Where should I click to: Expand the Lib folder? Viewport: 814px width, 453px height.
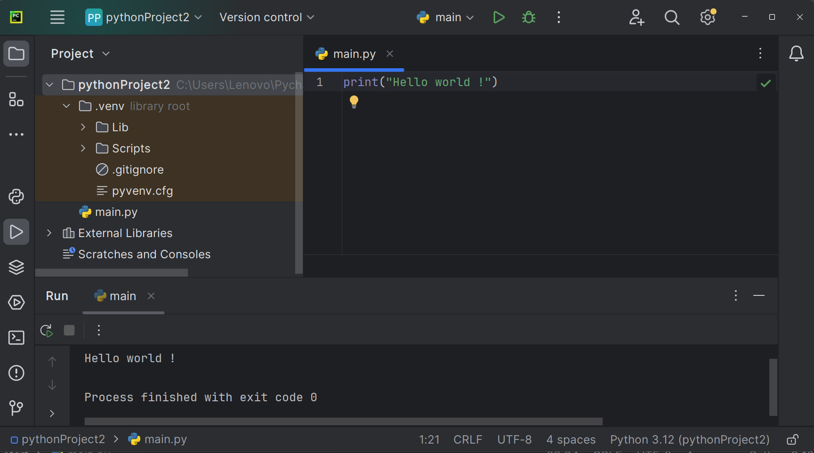point(83,127)
